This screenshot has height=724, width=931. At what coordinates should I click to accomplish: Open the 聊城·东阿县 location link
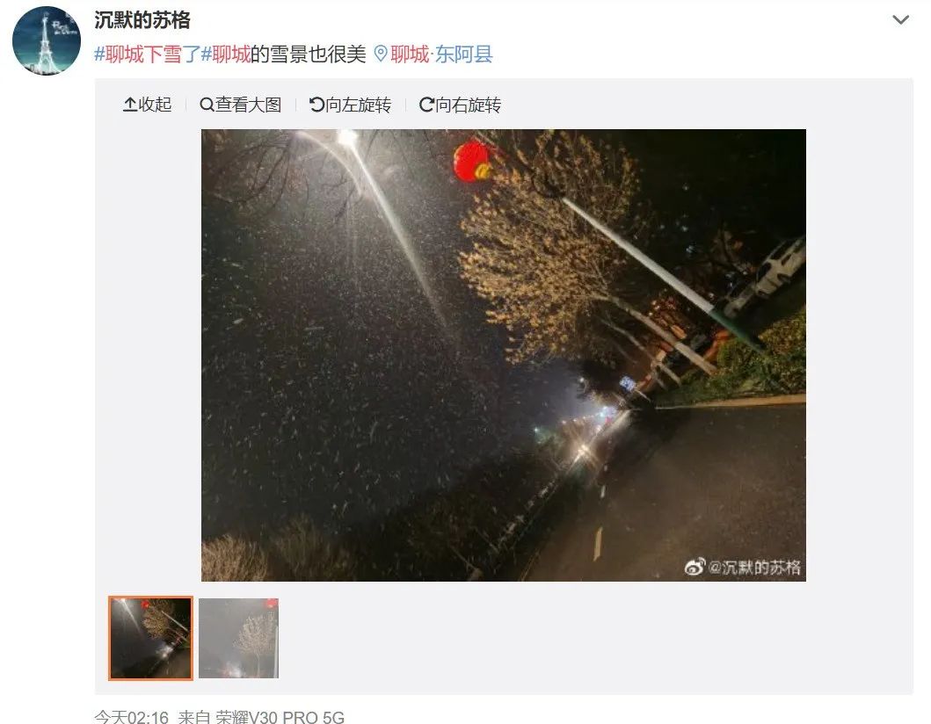[x=441, y=54]
